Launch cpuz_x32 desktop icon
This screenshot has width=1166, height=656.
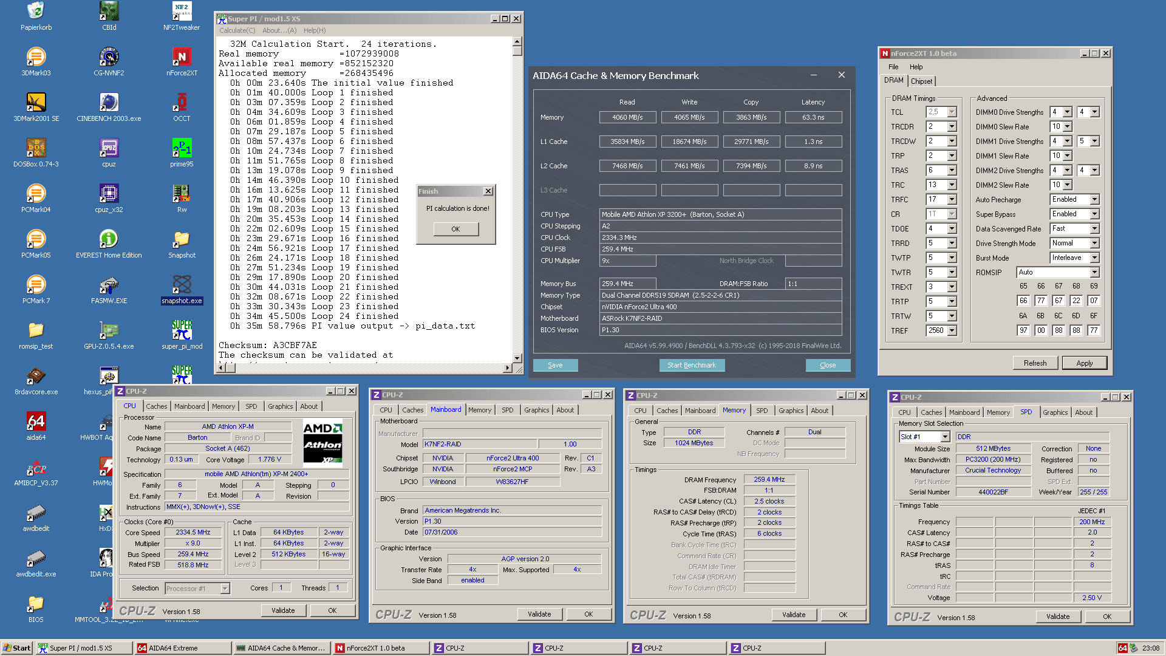(x=109, y=198)
